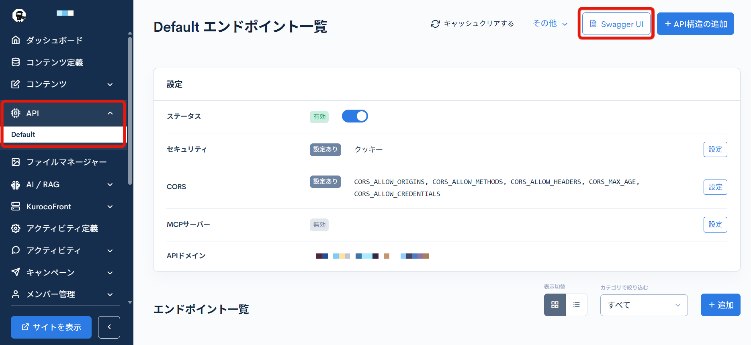Screen dimensions: 751x345
Task: Select the Default API submenu item
Action: [63, 135]
